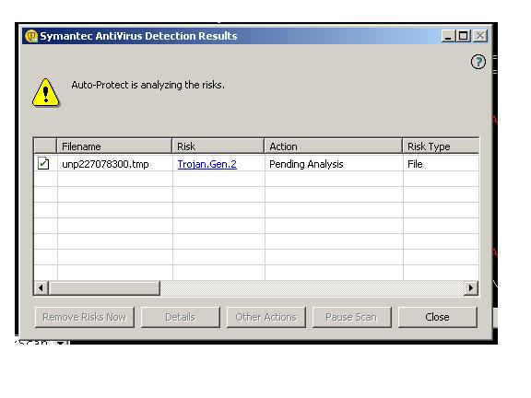Sort by the Filename column header
Image resolution: width=531 pixels, height=398 pixels.
[x=114, y=146]
